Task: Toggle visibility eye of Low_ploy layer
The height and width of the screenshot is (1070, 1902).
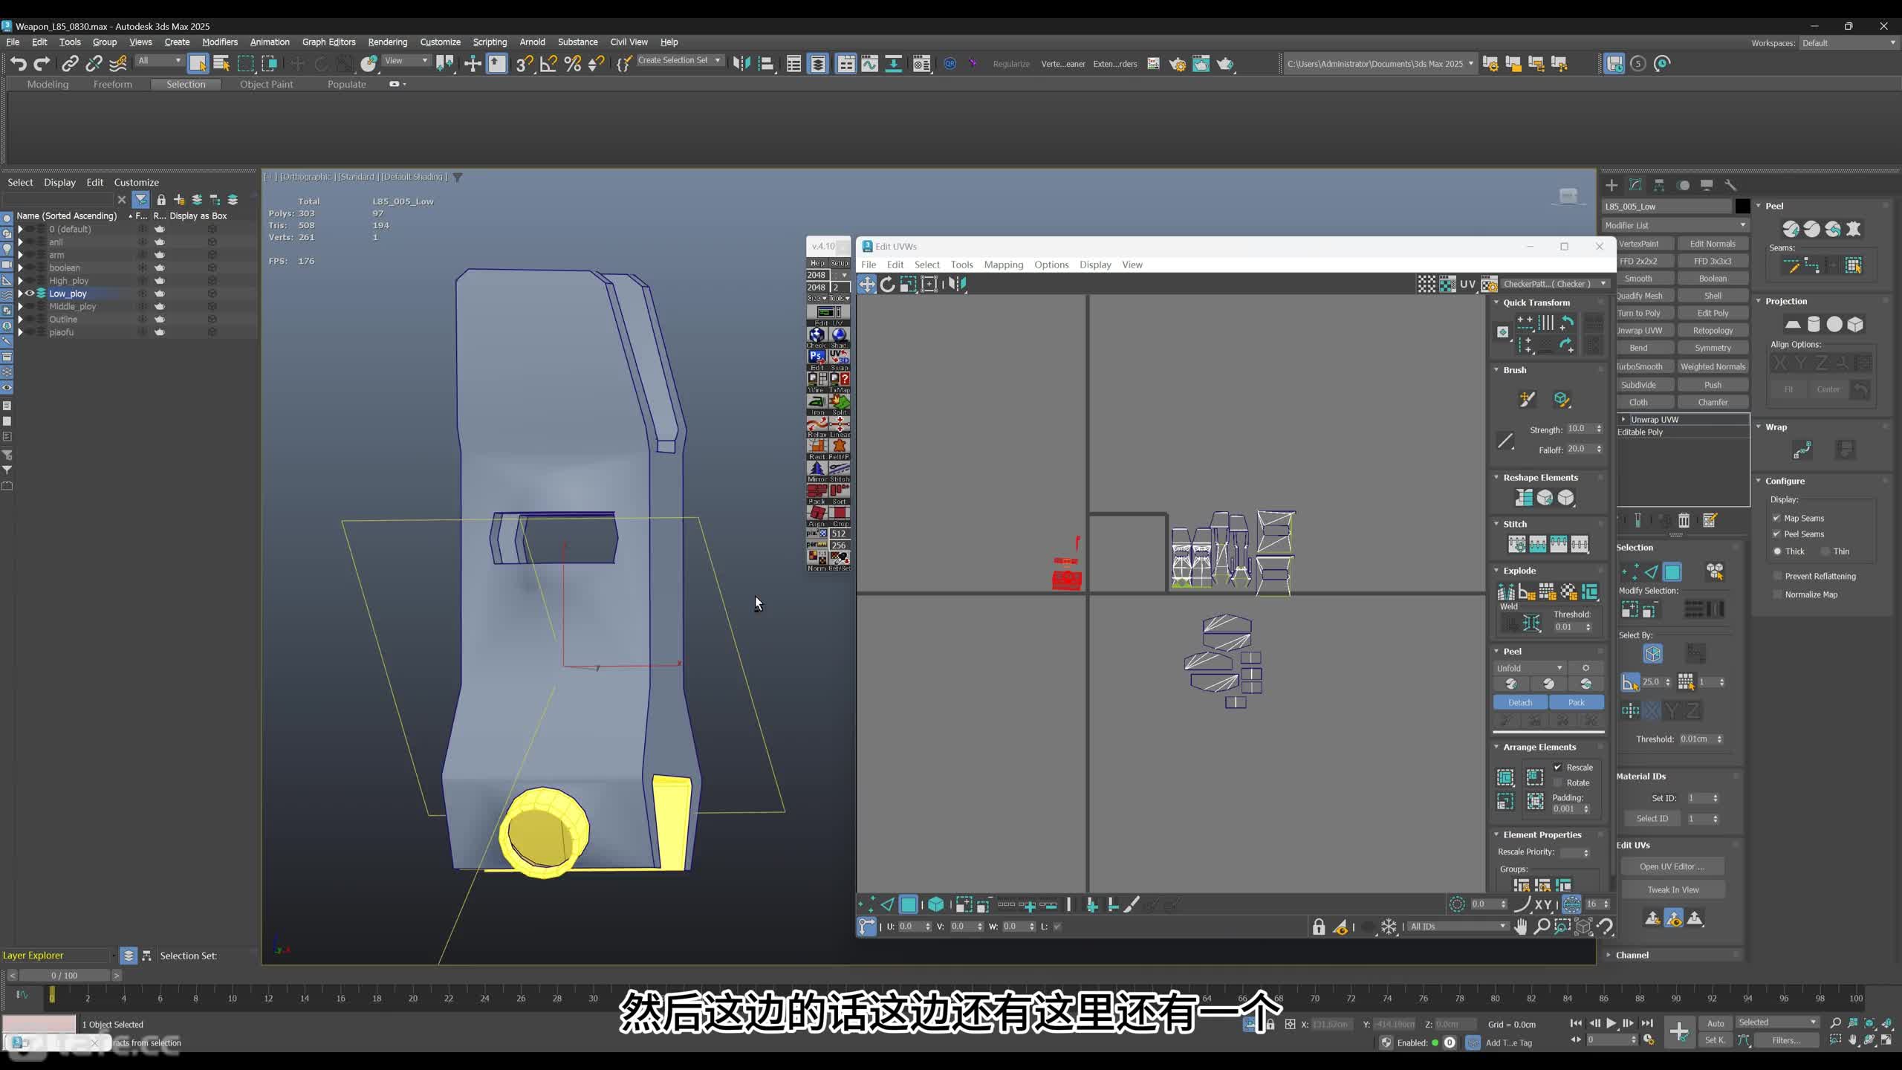Action: click(x=30, y=294)
